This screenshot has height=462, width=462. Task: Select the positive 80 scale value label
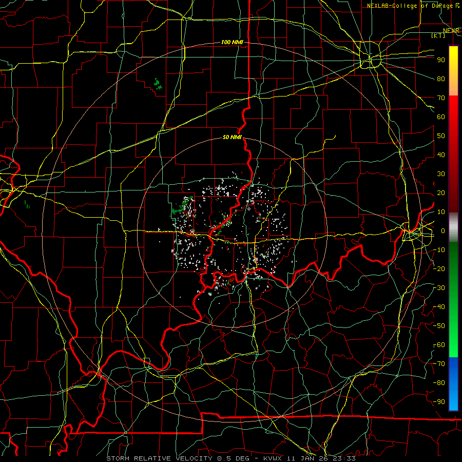[441, 79]
